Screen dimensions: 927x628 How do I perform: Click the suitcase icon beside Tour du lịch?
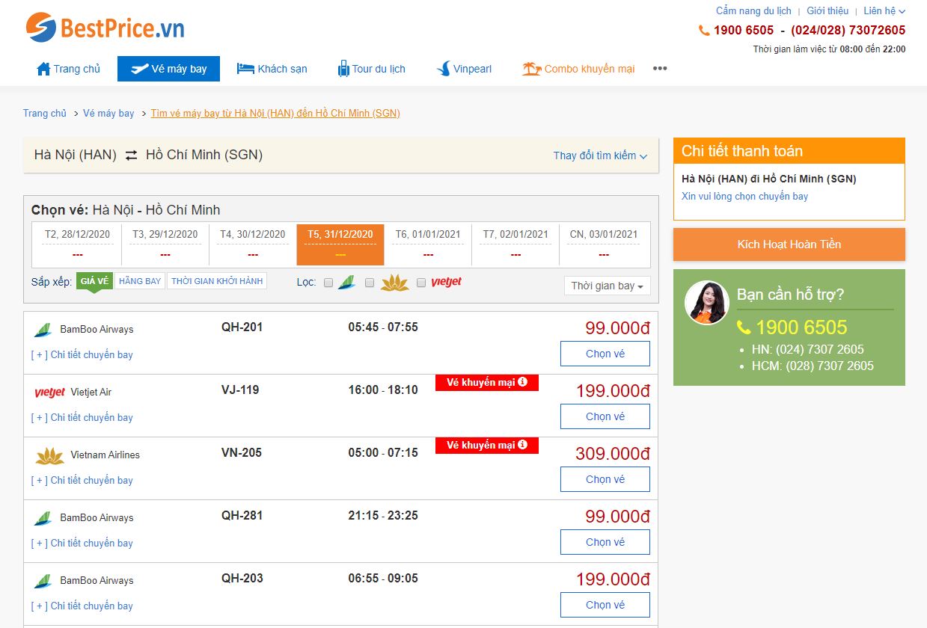click(343, 69)
